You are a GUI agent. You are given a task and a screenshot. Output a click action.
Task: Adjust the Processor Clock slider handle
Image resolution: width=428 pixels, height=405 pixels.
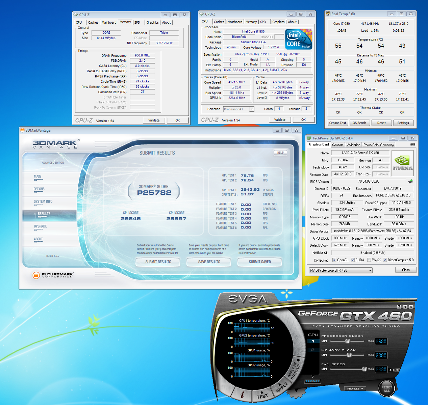348,341
